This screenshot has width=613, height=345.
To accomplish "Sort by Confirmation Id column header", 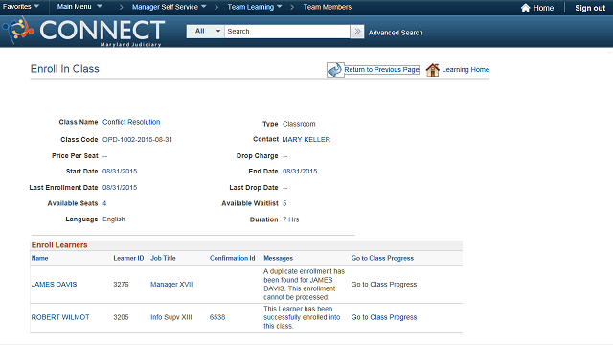I will tap(232, 258).
